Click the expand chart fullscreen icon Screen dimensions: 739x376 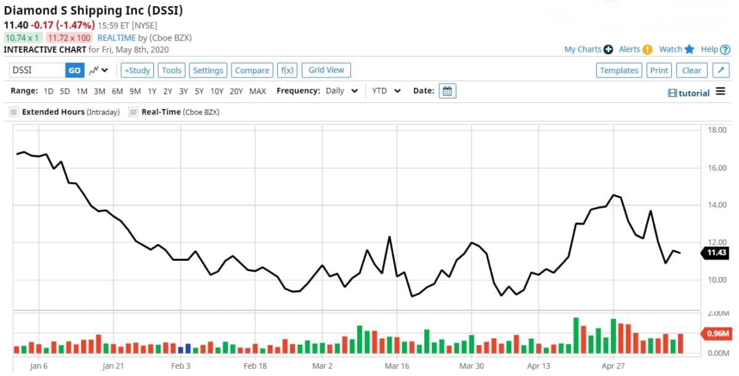[721, 70]
